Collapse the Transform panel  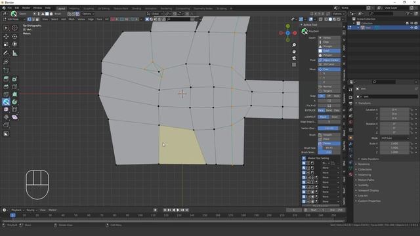[364, 103]
